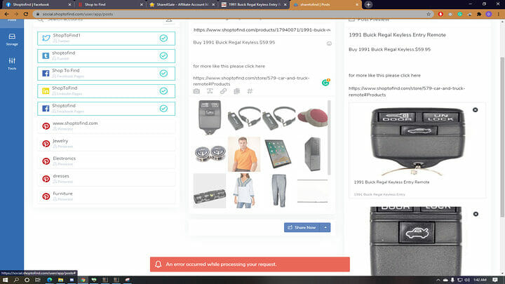Click the hashtag icon in composer
This screenshot has width=505, height=284.
click(x=250, y=91)
